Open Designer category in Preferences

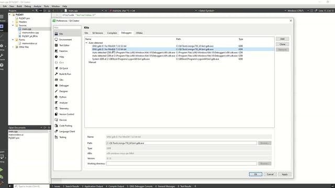(x=67, y=91)
